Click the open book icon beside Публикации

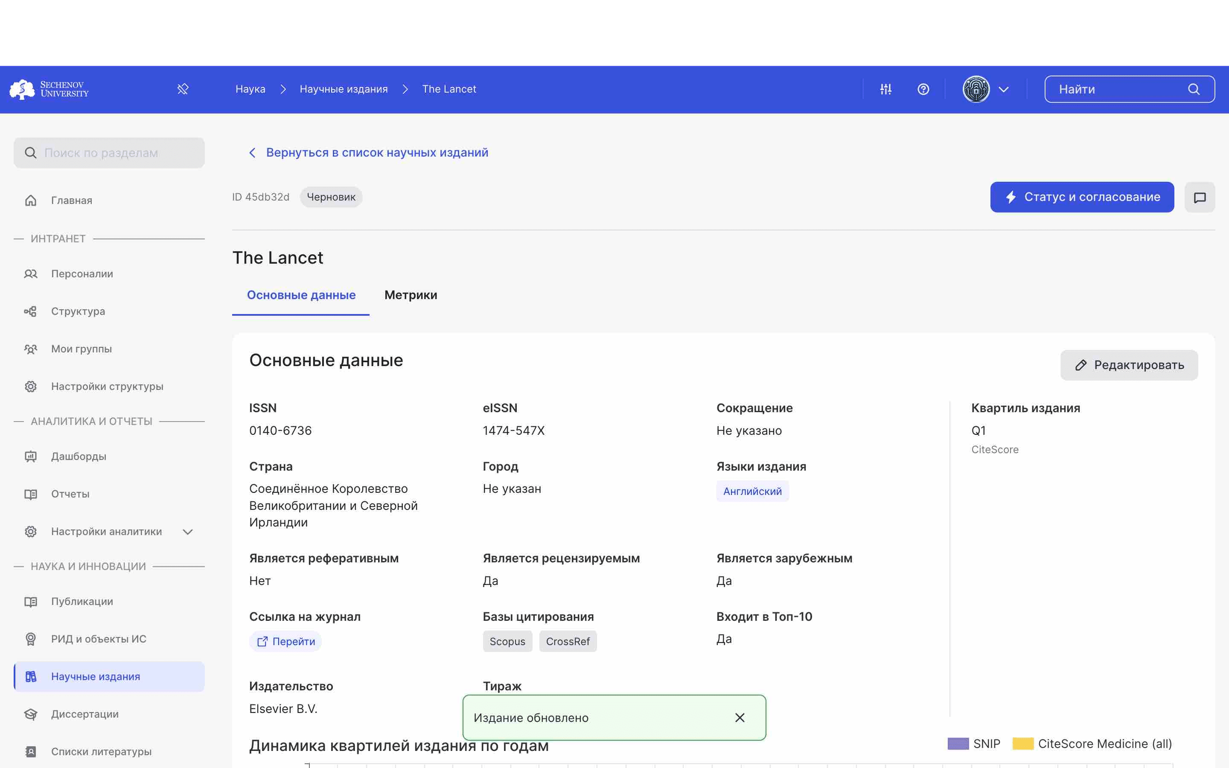31,602
